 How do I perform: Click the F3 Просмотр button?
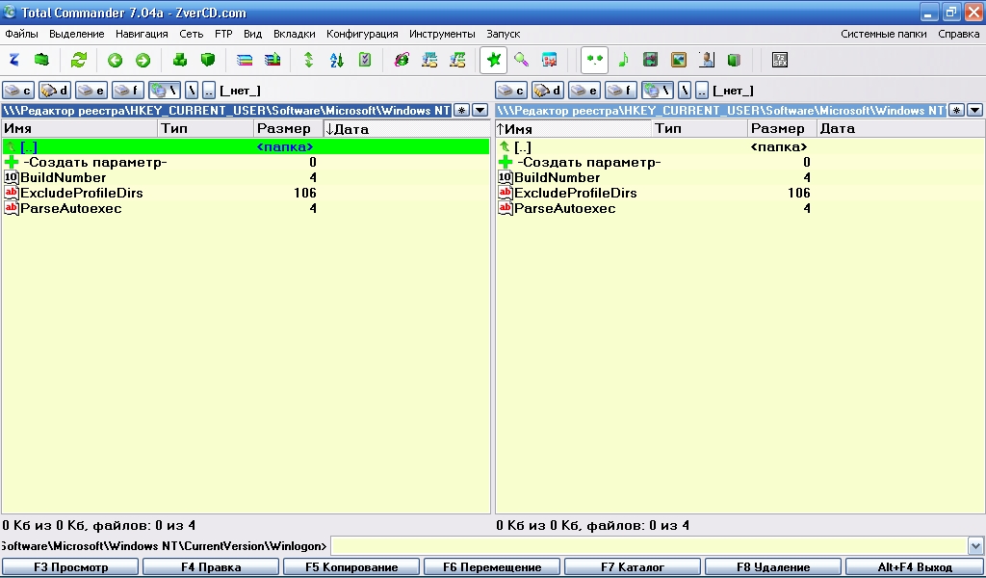point(70,567)
